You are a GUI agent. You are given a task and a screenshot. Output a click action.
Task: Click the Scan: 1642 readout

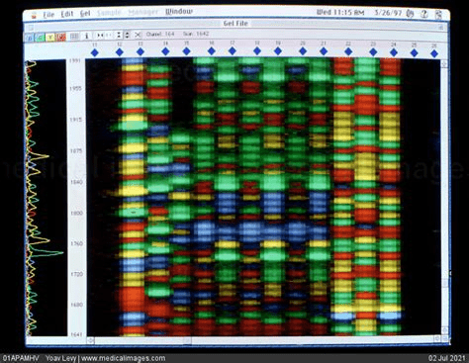(196, 34)
